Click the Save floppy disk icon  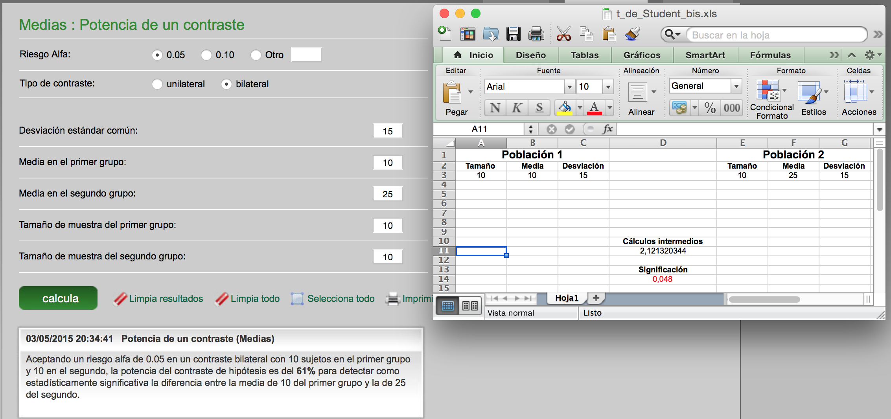click(513, 35)
